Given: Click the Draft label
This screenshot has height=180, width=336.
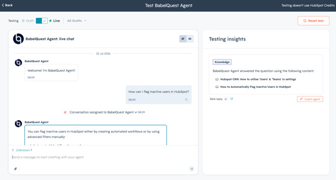Looking at the screenshot, I should pos(30,20).
